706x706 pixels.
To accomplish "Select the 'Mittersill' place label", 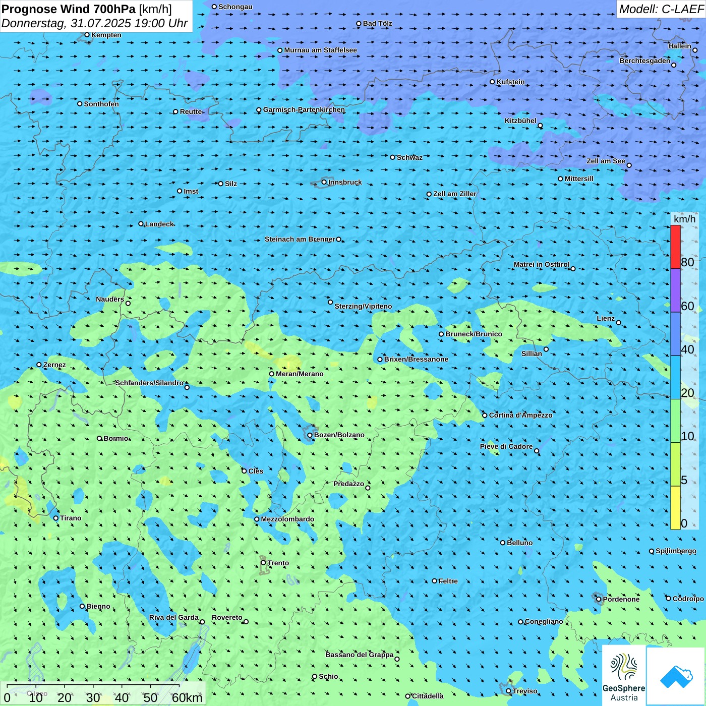I will pyautogui.click(x=579, y=179).
